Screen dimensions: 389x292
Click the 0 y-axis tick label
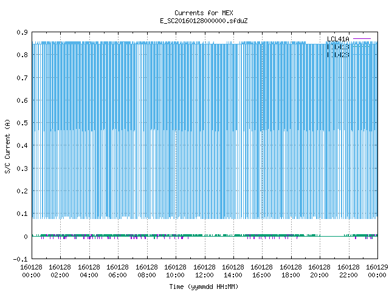(26, 237)
